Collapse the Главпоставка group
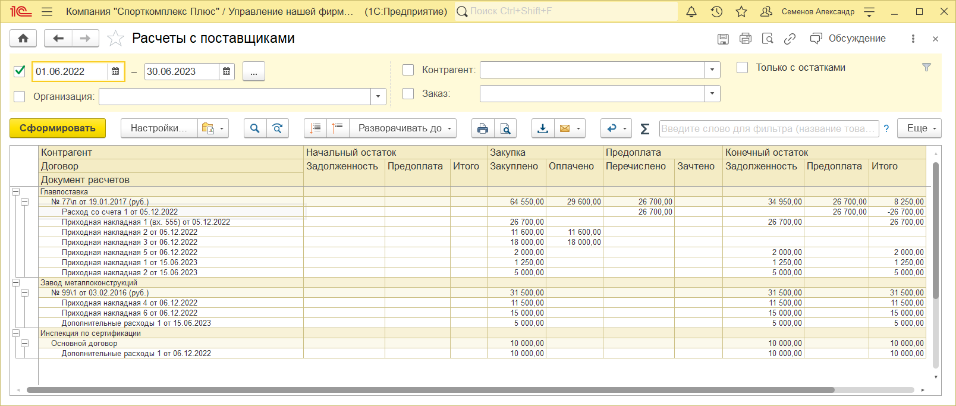Image resolution: width=956 pixels, height=406 pixels. (16, 192)
